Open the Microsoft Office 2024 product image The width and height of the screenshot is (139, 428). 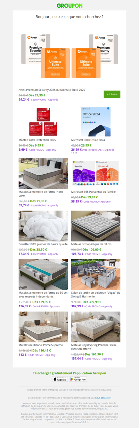coord(96,122)
